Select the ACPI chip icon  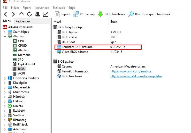15,73
